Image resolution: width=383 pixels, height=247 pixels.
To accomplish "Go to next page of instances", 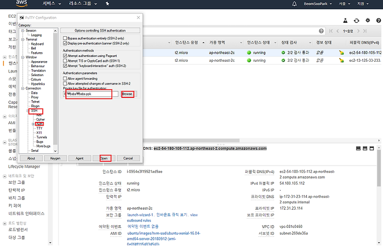I will coord(359,31).
